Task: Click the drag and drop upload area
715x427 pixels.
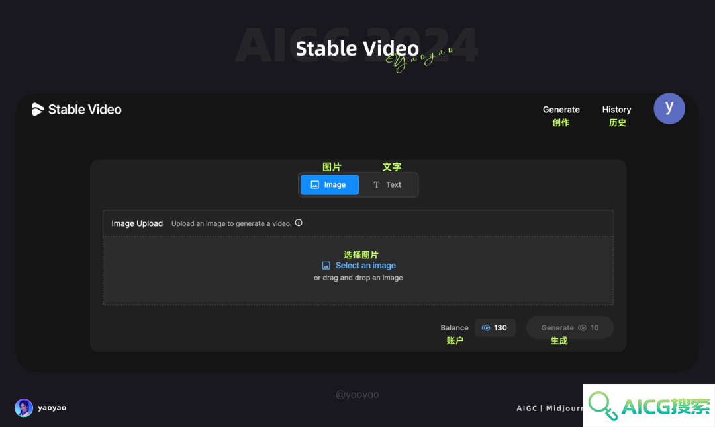Action: tap(358, 271)
